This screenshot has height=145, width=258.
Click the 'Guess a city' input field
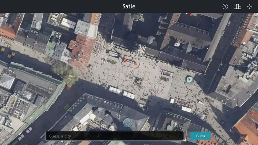coord(114,136)
